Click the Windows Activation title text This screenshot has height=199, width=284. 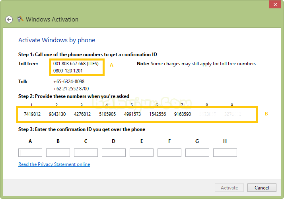click(x=52, y=20)
